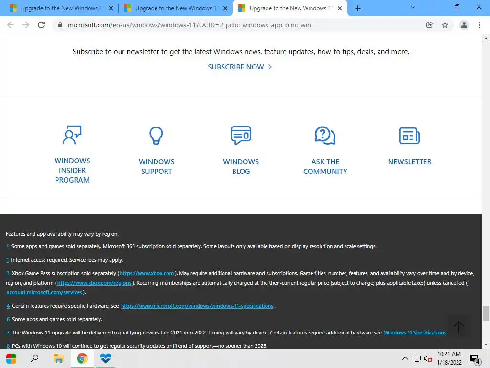
Task: Go back with browser back arrow
Action: (11, 25)
